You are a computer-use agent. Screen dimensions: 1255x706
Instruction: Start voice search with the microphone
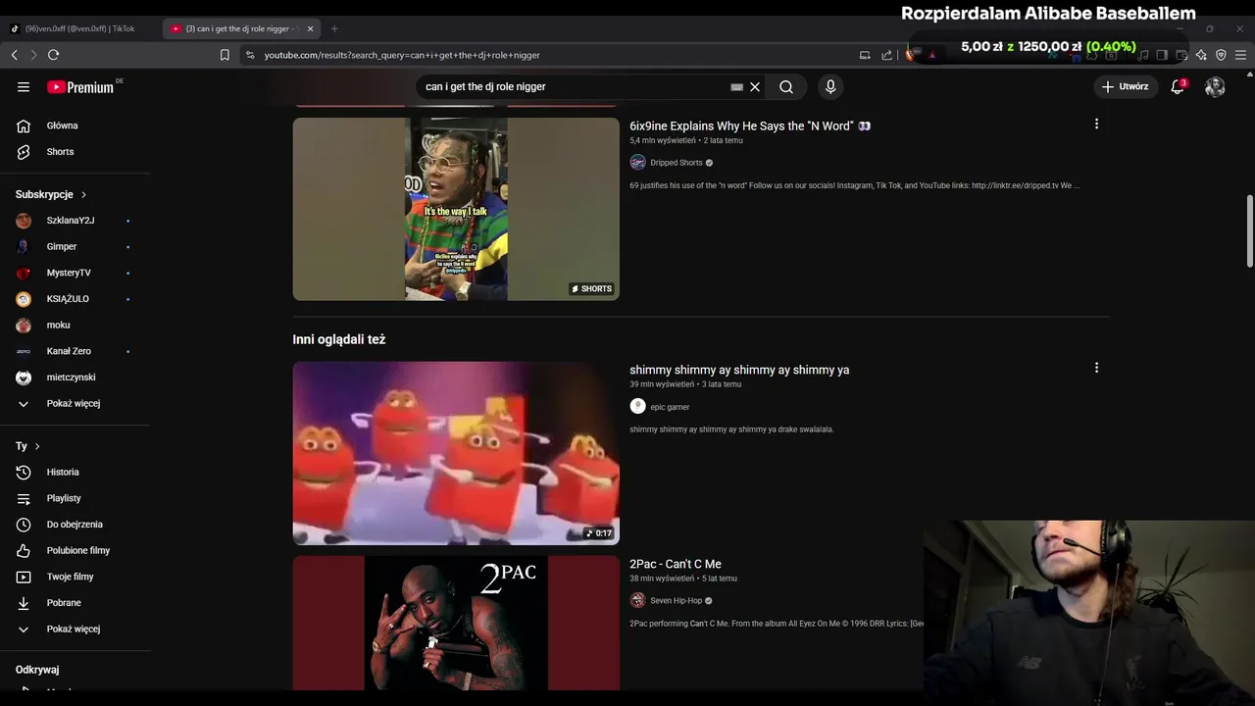point(830,87)
